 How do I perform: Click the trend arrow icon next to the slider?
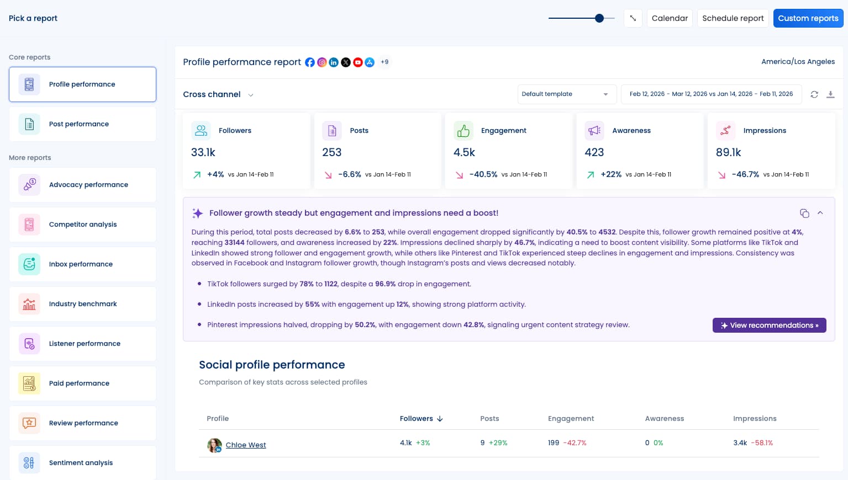[x=633, y=18]
